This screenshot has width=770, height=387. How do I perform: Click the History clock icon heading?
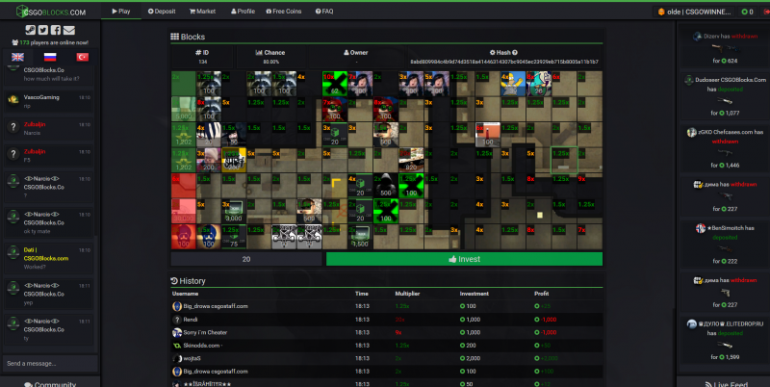click(x=174, y=281)
